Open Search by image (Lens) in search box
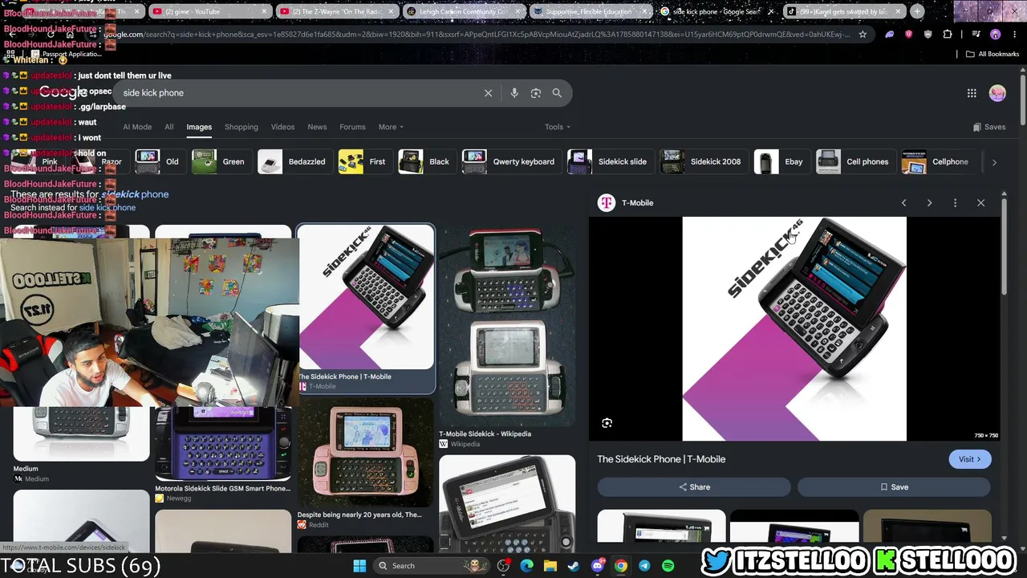Viewport: 1027px width, 578px height. [x=536, y=93]
